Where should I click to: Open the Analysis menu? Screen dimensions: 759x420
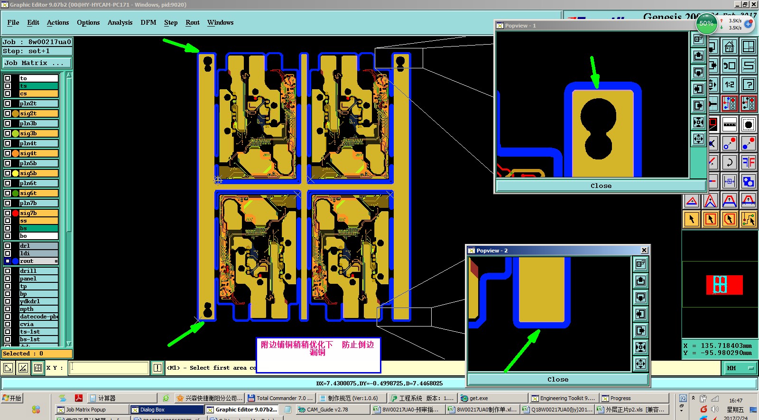click(120, 22)
